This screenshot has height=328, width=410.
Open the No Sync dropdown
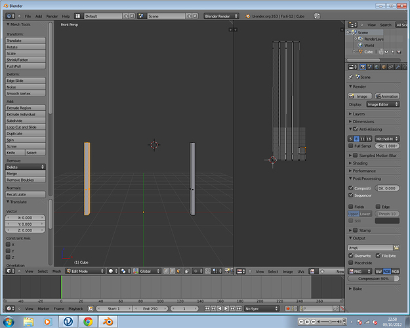point(262,308)
